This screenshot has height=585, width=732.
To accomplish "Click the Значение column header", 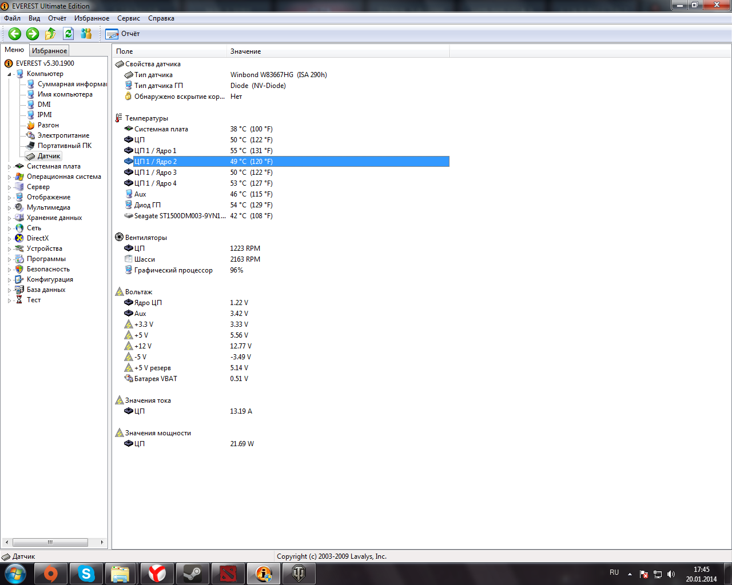I will click(x=338, y=51).
